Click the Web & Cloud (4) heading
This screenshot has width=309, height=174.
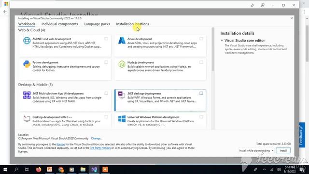point(31,30)
